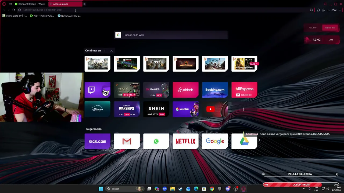Image resolution: width=344 pixels, height=193 pixels.
Task: Open the Easy Setup sliders icon
Action: 340,10
